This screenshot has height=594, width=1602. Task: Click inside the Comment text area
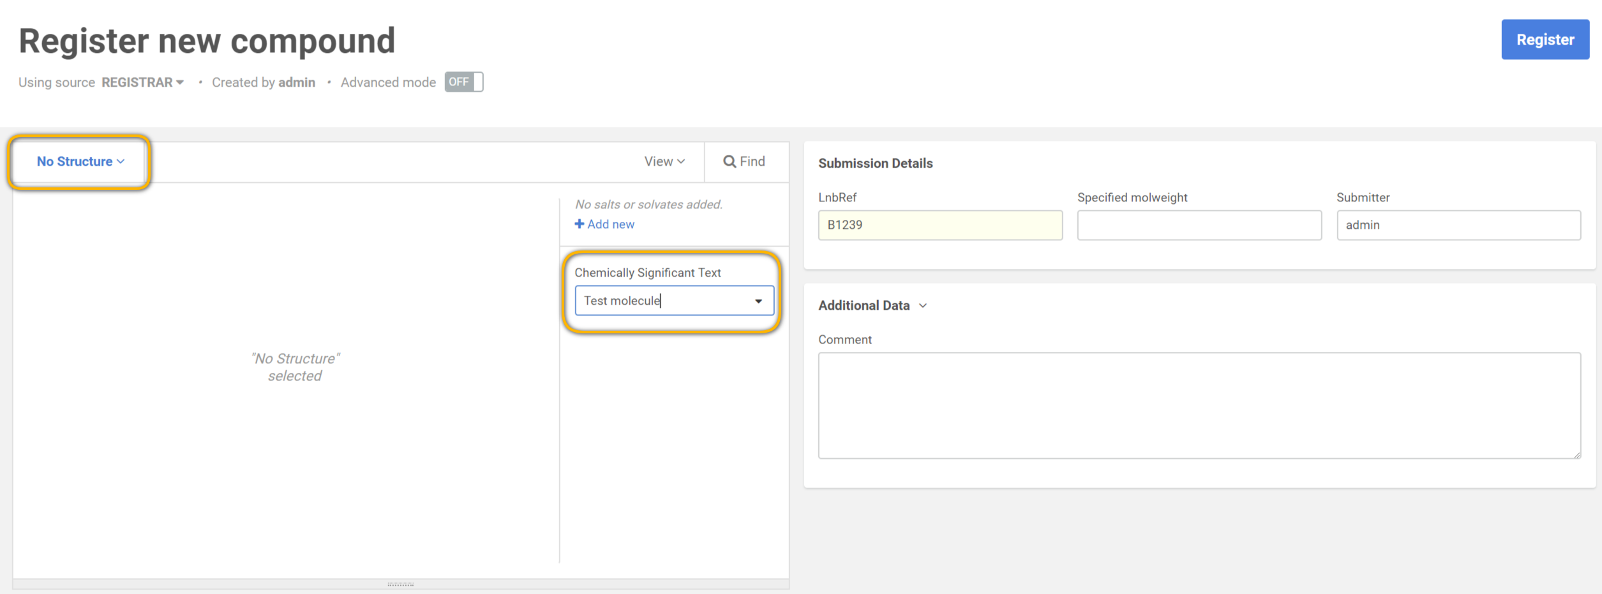[1199, 405]
